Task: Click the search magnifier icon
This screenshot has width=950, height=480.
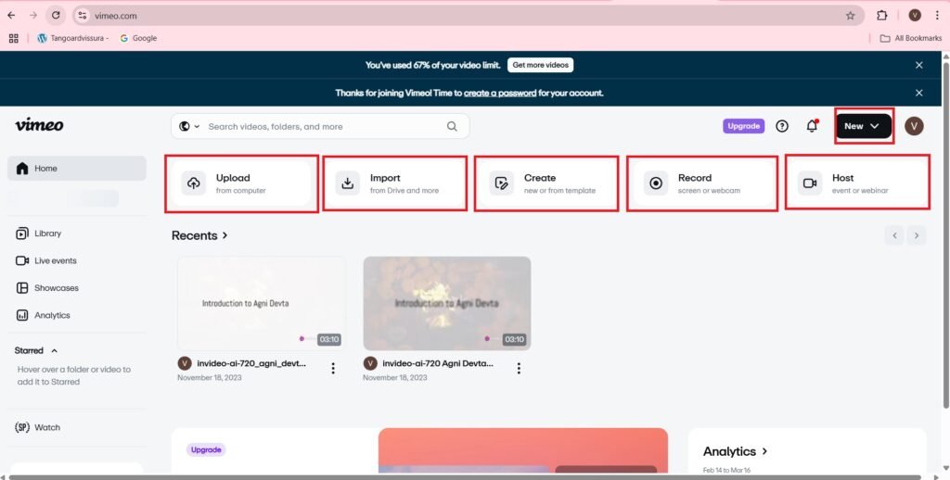Action: point(452,127)
